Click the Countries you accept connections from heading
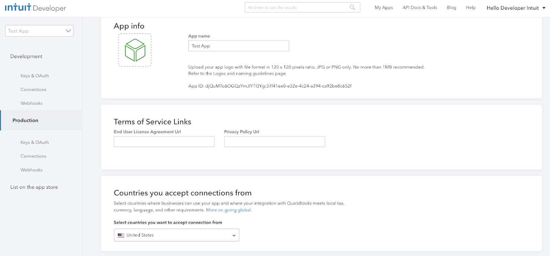550x256 pixels. coord(183,193)
